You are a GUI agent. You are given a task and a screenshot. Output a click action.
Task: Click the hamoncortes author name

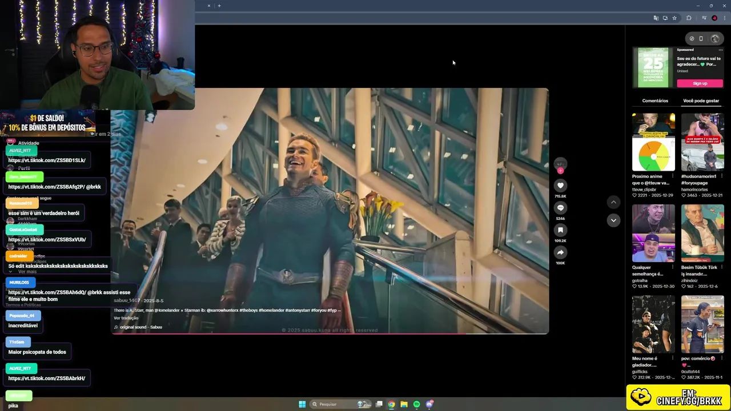click(694, 190)
